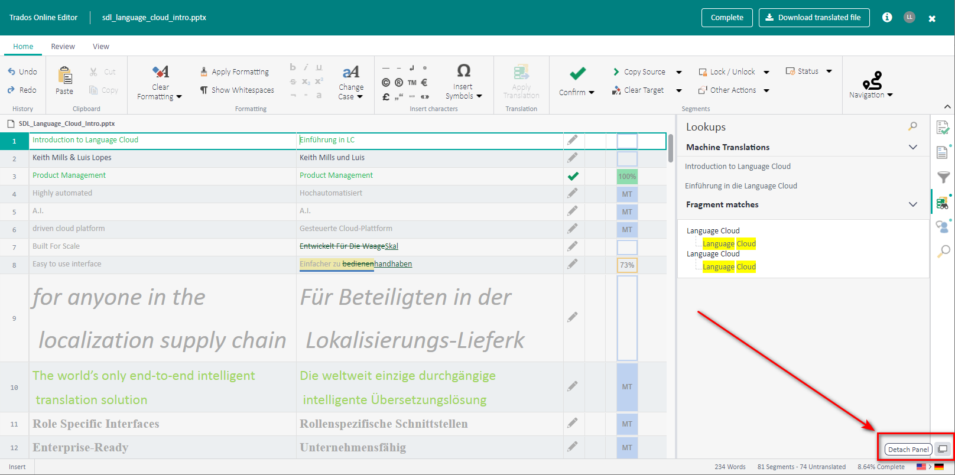Screen dimensions: 955x475
Task: Collapse the Machine Translations section
Action: pyautogui.click(x=913, y=147)
